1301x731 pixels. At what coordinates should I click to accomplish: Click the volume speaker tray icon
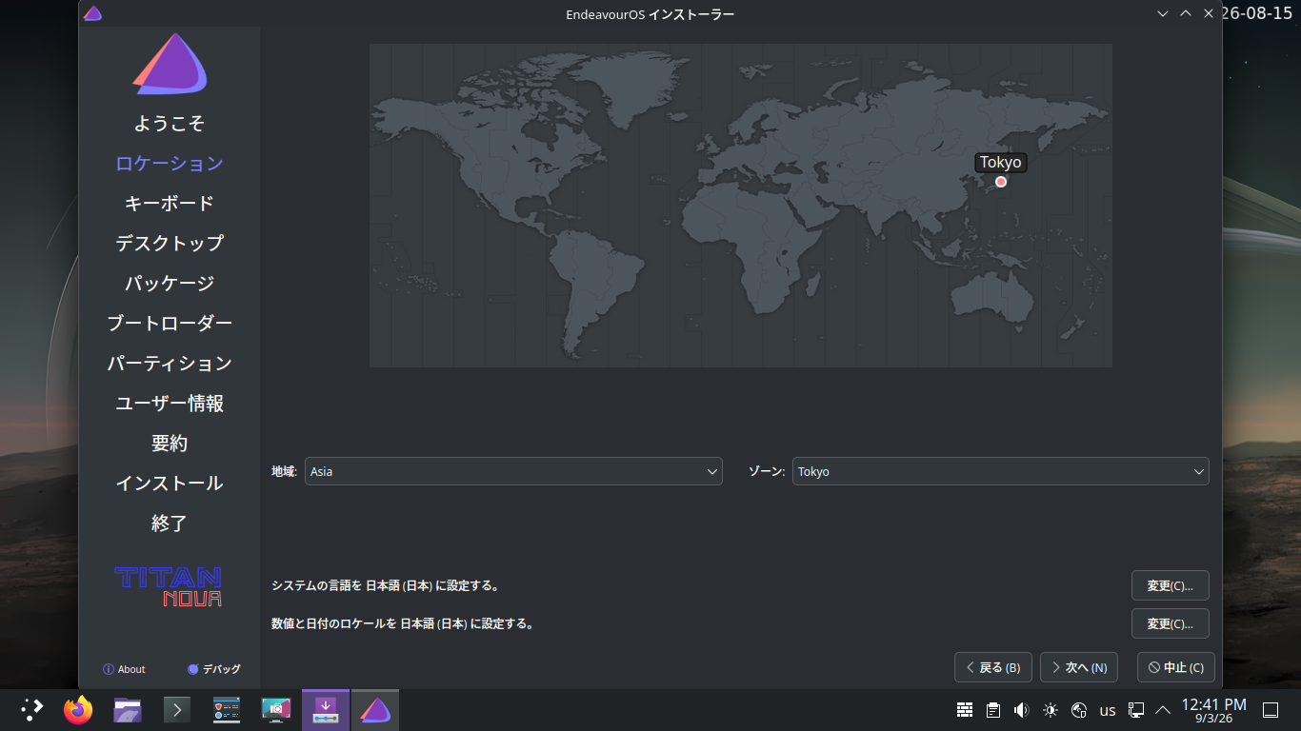(x=1022, y=710)
